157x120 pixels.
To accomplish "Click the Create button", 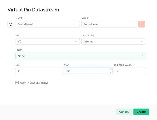I will point(141,112).
